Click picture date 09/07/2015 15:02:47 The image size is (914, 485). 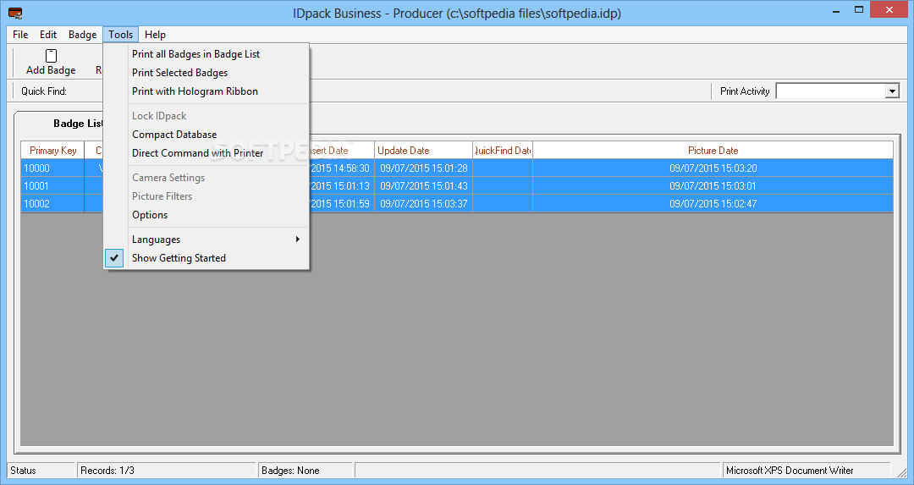click(713, 203)
